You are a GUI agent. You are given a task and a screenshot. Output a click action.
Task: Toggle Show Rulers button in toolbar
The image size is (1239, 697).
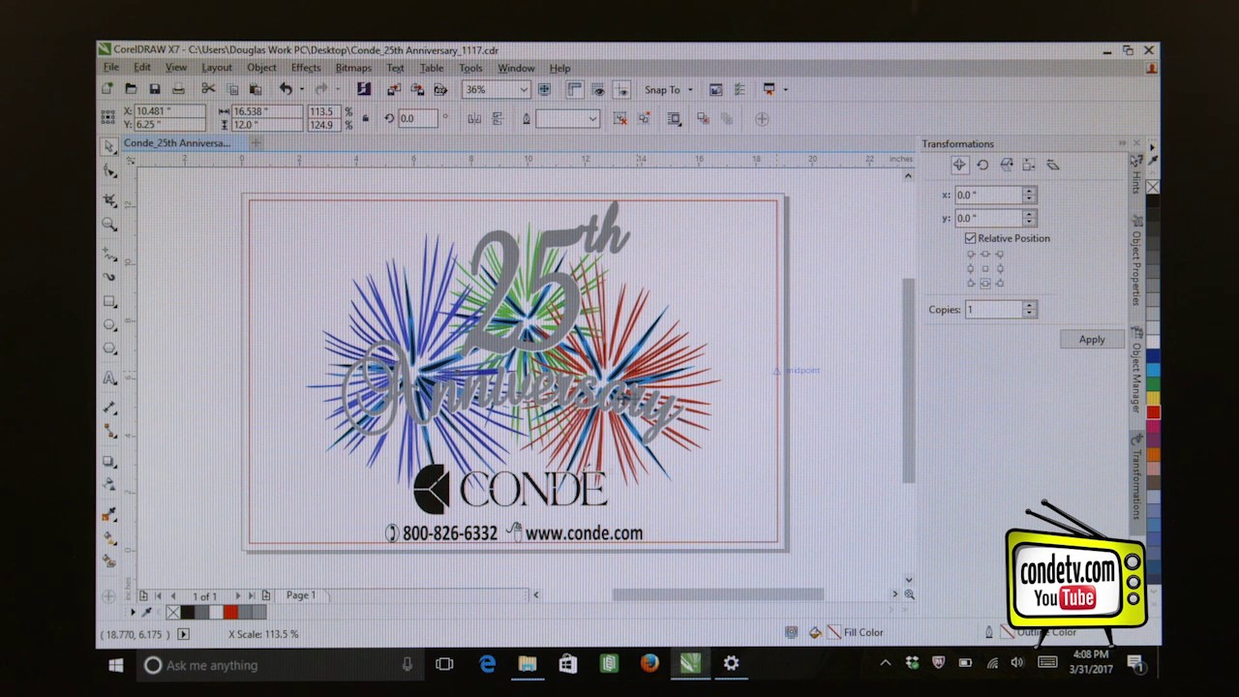click(574, 89)
